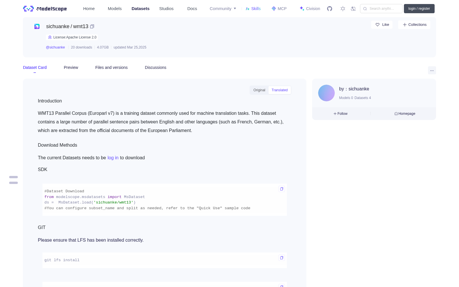
Task: Switch to the Preview tab
Action: [71, 67]
